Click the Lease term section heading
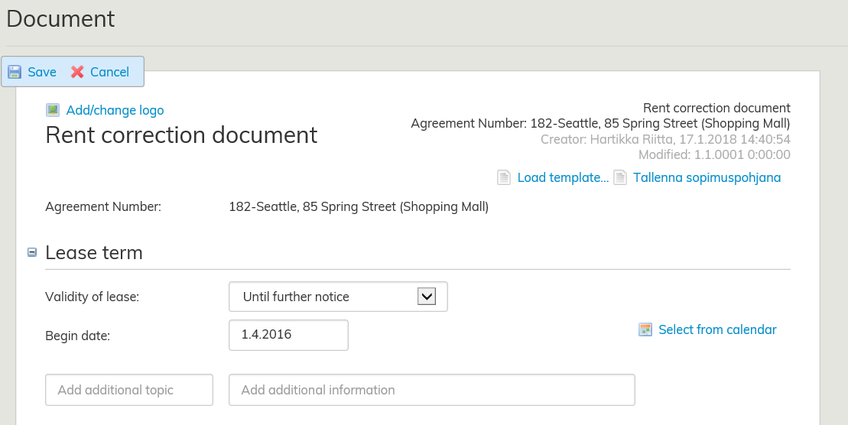 [94, 252]
